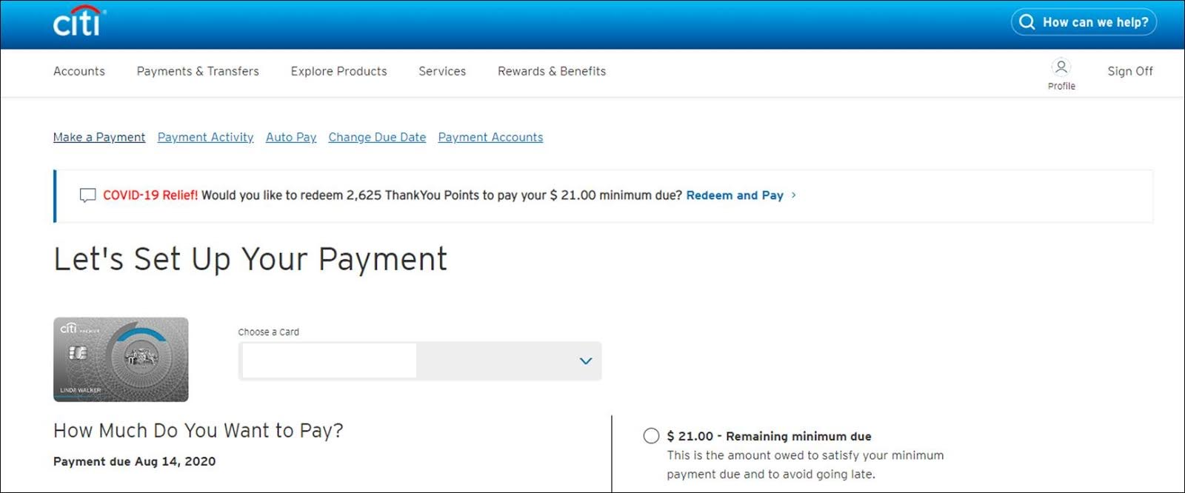The width and height of the screenshot is (1185, 493).
Task: Open the Profile icon
Action: pos(1061,68)
